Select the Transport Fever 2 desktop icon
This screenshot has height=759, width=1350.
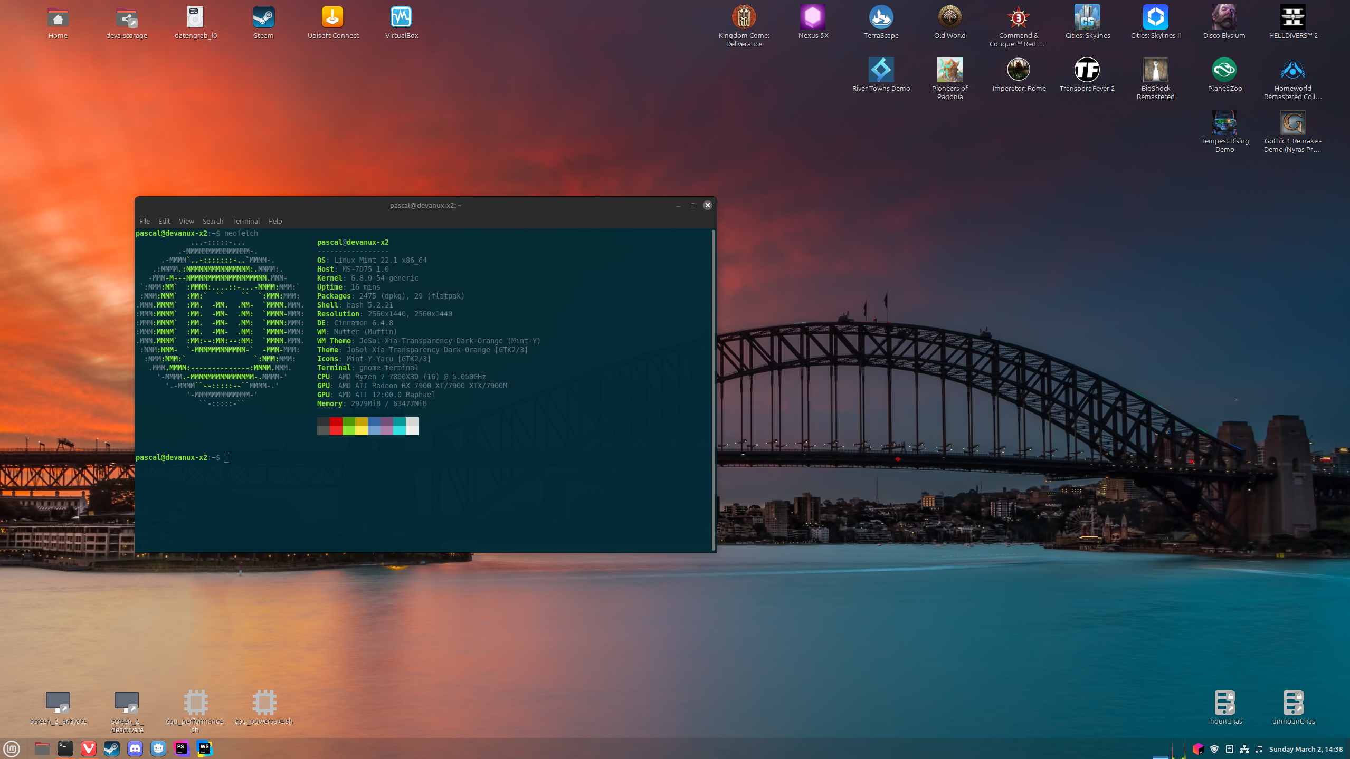point(1087,70)
